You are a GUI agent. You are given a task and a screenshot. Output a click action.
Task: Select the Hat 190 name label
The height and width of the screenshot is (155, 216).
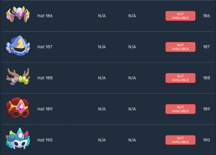pos(45,140)
